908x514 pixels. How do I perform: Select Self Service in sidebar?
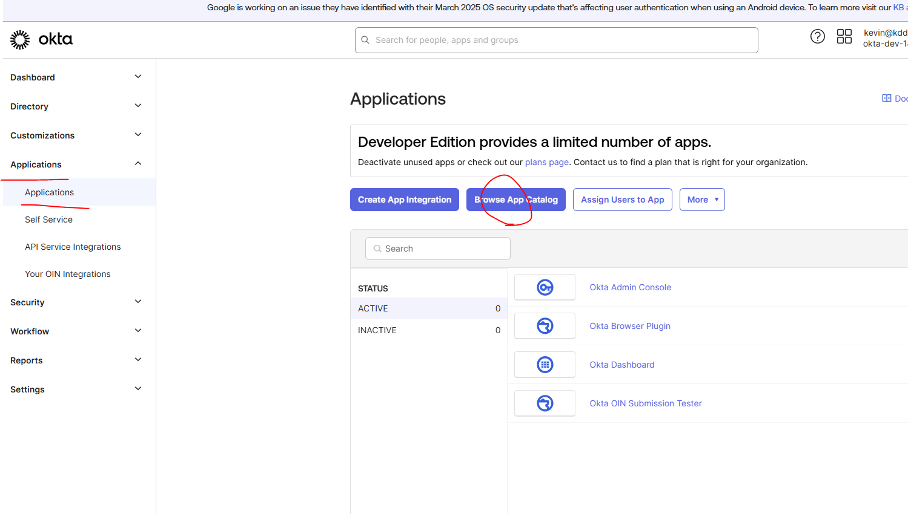(x=48, y=220)
